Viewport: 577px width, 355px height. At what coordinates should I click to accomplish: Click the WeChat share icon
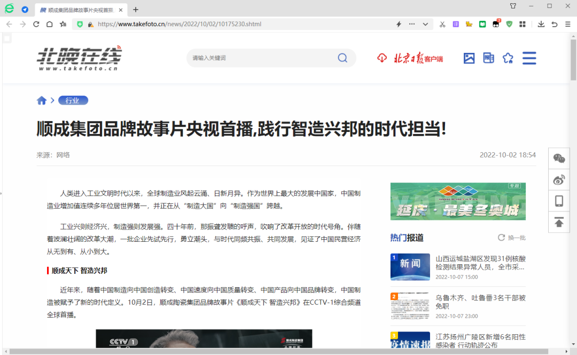pos(559,158)
